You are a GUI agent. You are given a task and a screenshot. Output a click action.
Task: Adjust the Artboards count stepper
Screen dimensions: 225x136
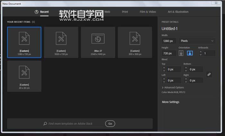pos(201,53)
